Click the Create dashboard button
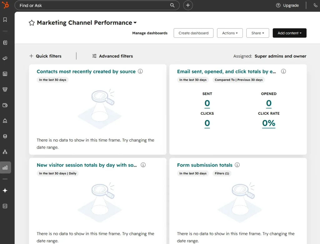Image resolution: width=320 pixels, height=244 pixels. click(193, 33)
